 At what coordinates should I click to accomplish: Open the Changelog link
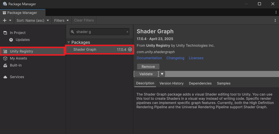pos(175,58)
